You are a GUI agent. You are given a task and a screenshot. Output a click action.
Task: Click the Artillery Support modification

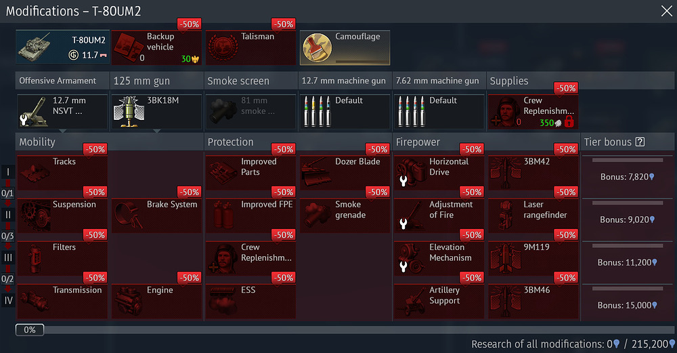pos(439,301)
